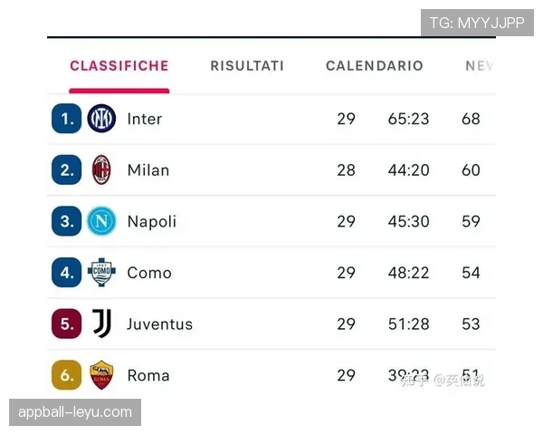Open the Juventus team name link
This screenshot has width=543, height=435.
coord(160,324)
